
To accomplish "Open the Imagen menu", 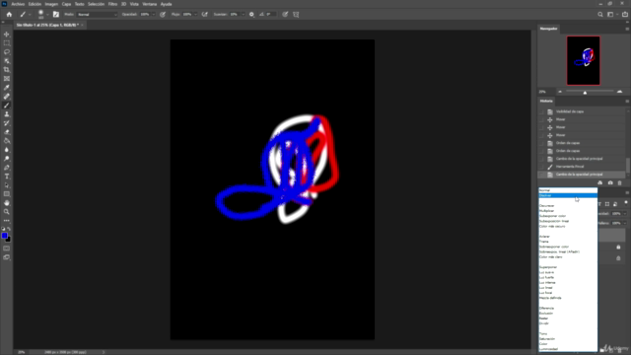I will 51,4.
